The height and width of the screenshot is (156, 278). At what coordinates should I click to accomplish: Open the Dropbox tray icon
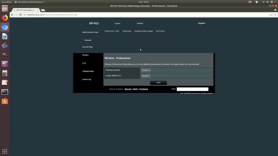point(257,2)
